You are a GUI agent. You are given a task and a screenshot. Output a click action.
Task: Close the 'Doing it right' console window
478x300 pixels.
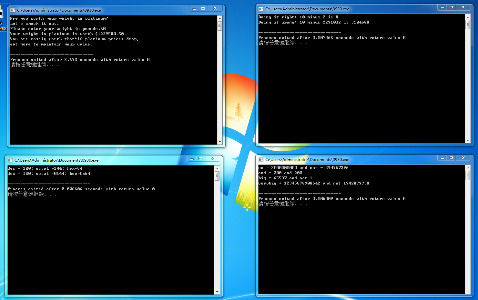coord(463,7)
